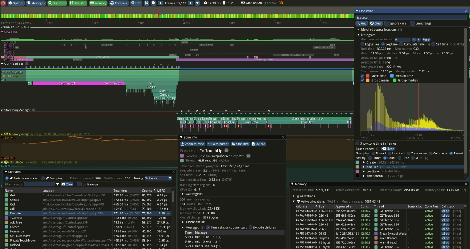Open the Timing Self only dropdown

[x=158, y=178]
